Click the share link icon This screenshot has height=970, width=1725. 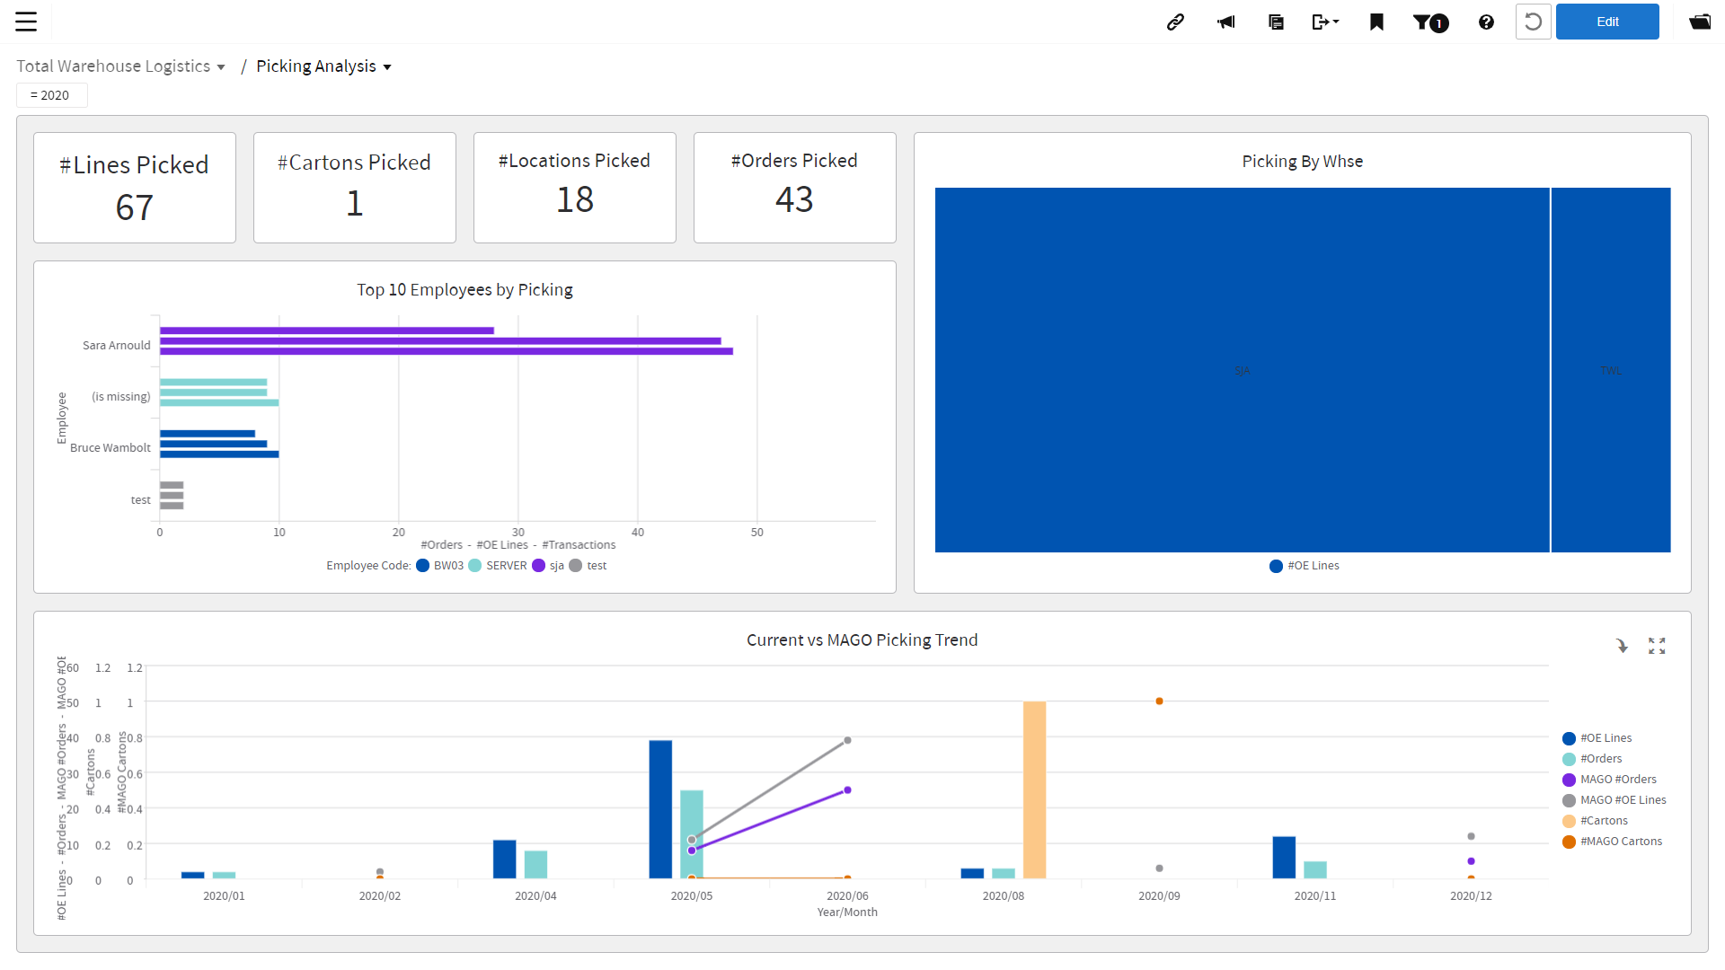point(1175,22)
